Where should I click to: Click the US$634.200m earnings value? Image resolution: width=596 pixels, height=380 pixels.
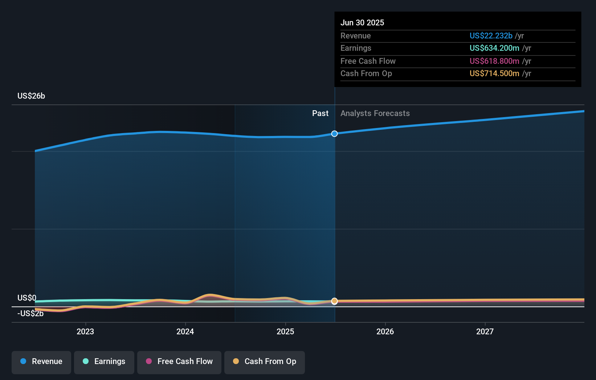pyautogui.click(x=494, y=48)
